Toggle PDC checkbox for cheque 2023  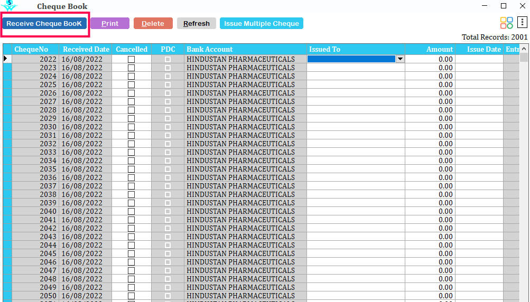pyautogui.click(x=168, y=68)
